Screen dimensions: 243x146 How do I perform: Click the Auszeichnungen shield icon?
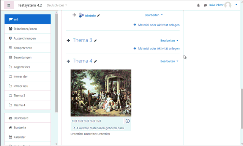(10, 38)
